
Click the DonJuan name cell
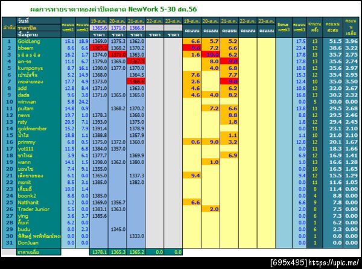point(39,242)
